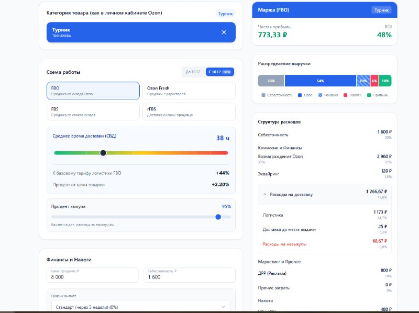Click the Процент выкупа slider handle
This screenshot has width=419, height=313.
tap(218, 216)
